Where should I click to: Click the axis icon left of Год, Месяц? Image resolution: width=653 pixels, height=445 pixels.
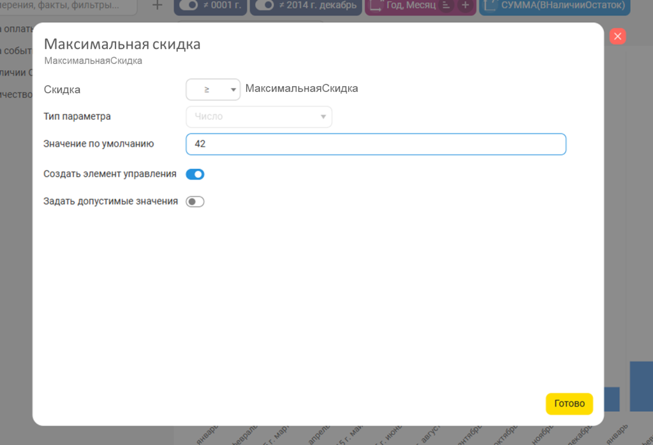point(376,5)
